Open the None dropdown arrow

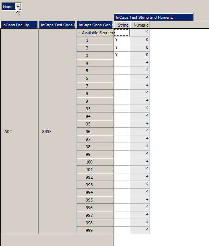point(18,6)
